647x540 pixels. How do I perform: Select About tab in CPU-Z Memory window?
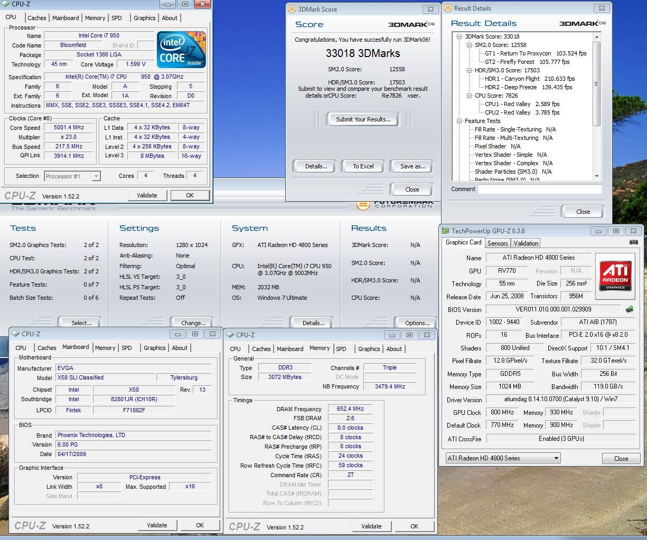[x=394, y=349]
